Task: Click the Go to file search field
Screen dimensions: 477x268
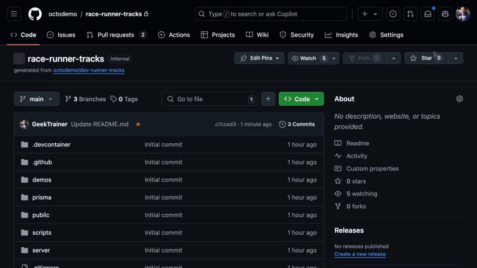Action: (209, 99)
